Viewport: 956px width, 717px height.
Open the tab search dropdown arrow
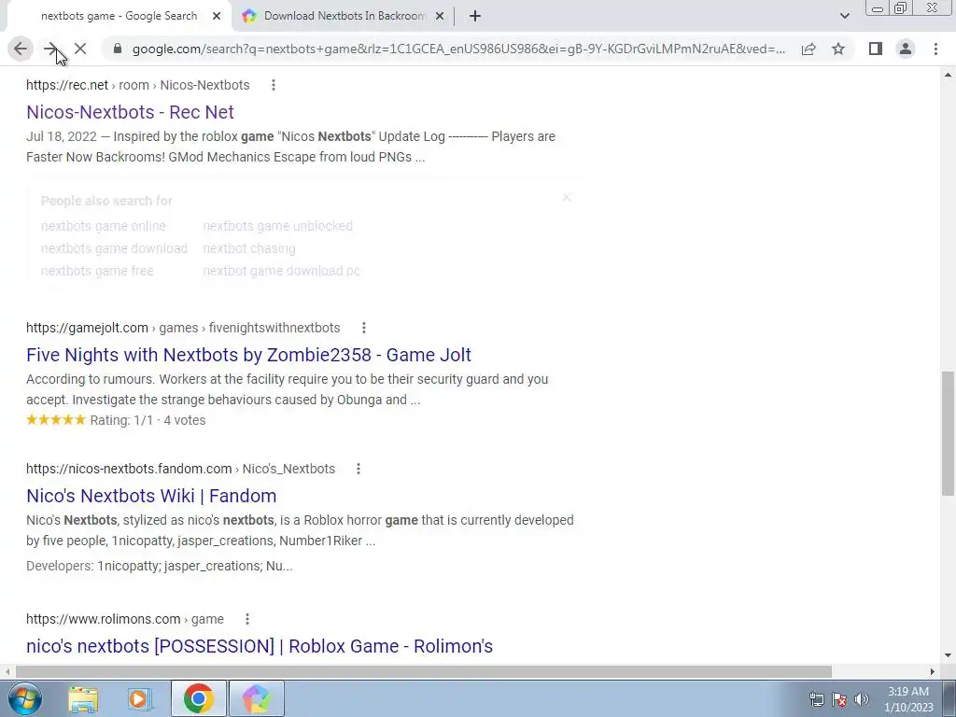(x=844, y=16)
